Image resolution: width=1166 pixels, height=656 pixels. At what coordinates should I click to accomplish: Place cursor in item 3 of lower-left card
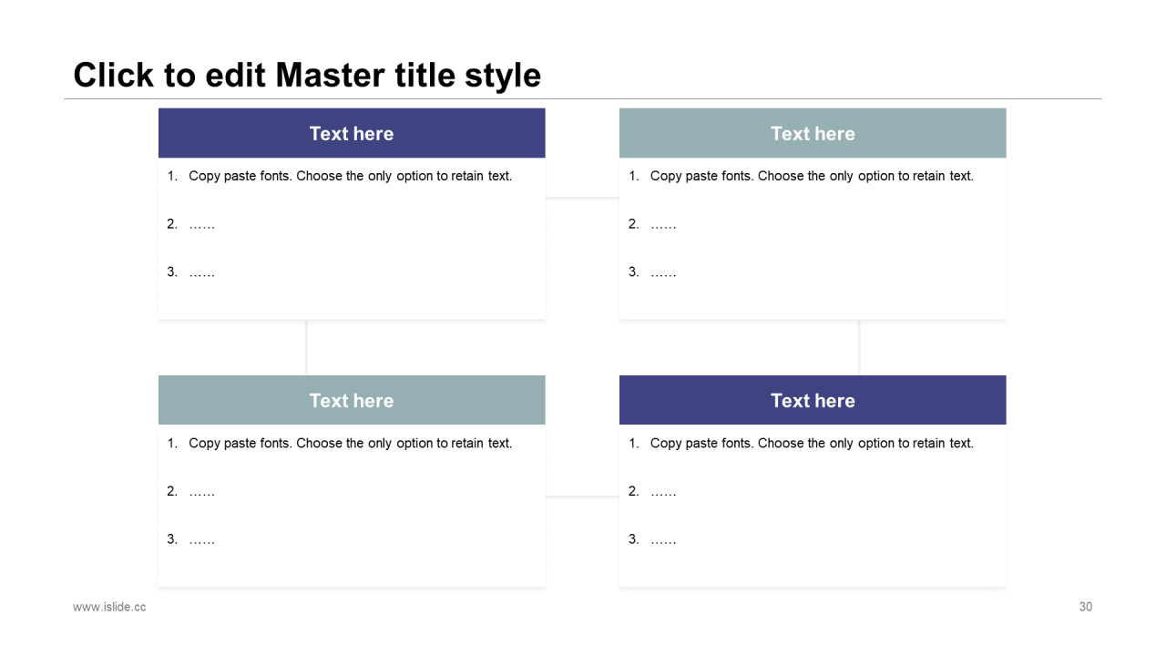tap(201, 539)
